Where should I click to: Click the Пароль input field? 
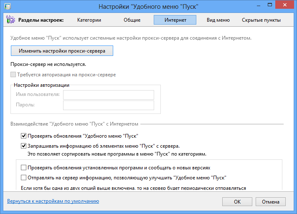108,105
